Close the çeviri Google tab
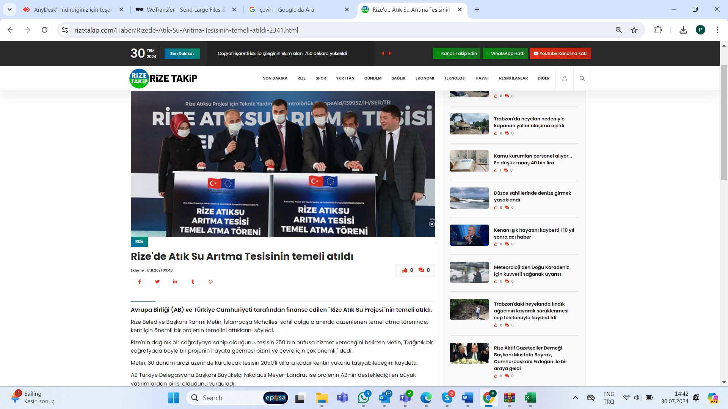The image size is (728, 409). pyautogui.click(x=347, y=9)
